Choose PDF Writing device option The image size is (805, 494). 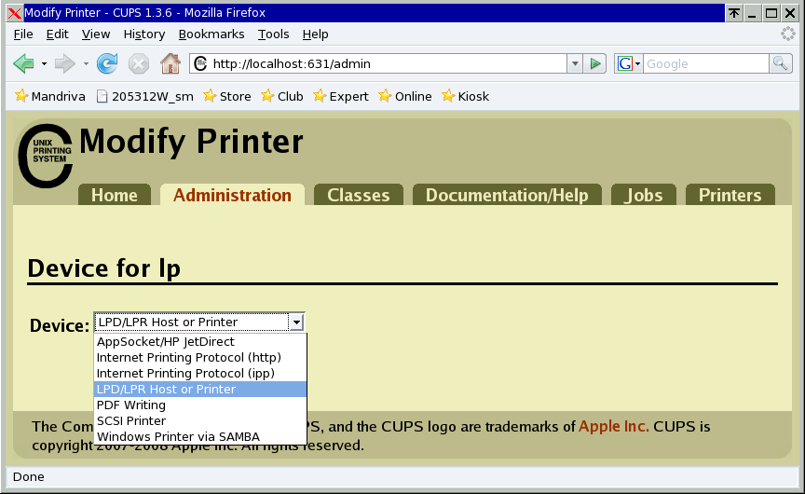[200, 405]
